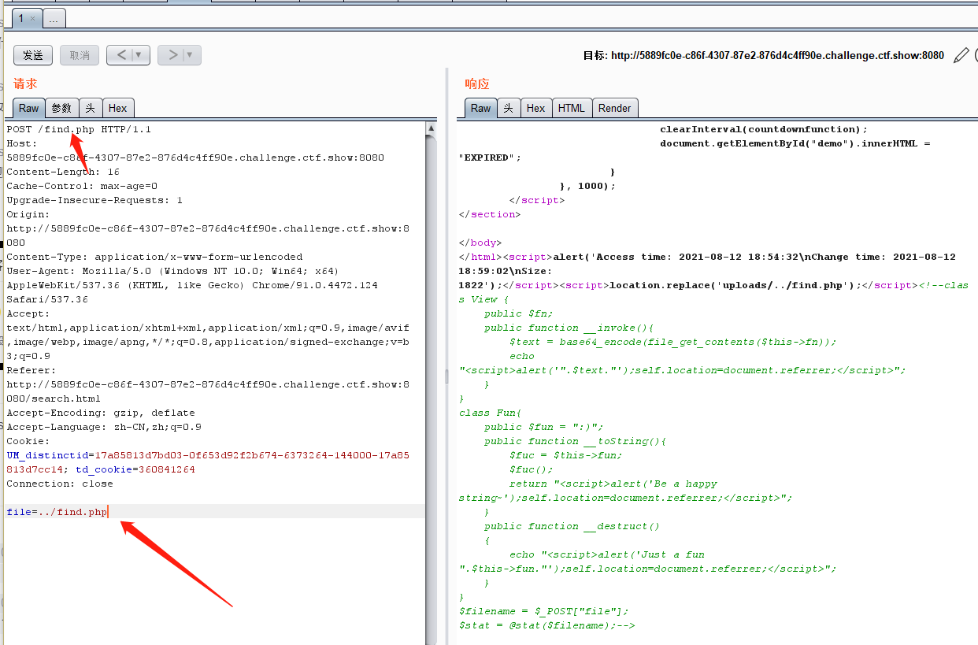This screenshot has width=978, height=645.
Task: Click the 'Content-Length: 16' header line
Action: [x=63, y=171]
